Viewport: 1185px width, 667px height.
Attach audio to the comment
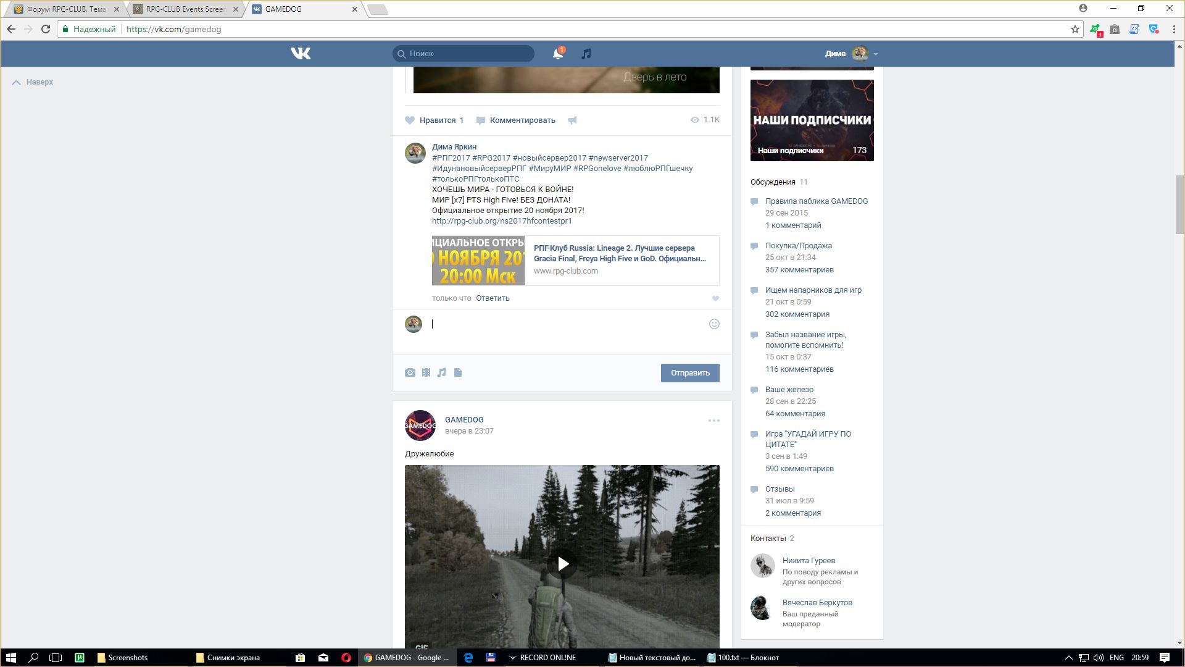point(442,372)
